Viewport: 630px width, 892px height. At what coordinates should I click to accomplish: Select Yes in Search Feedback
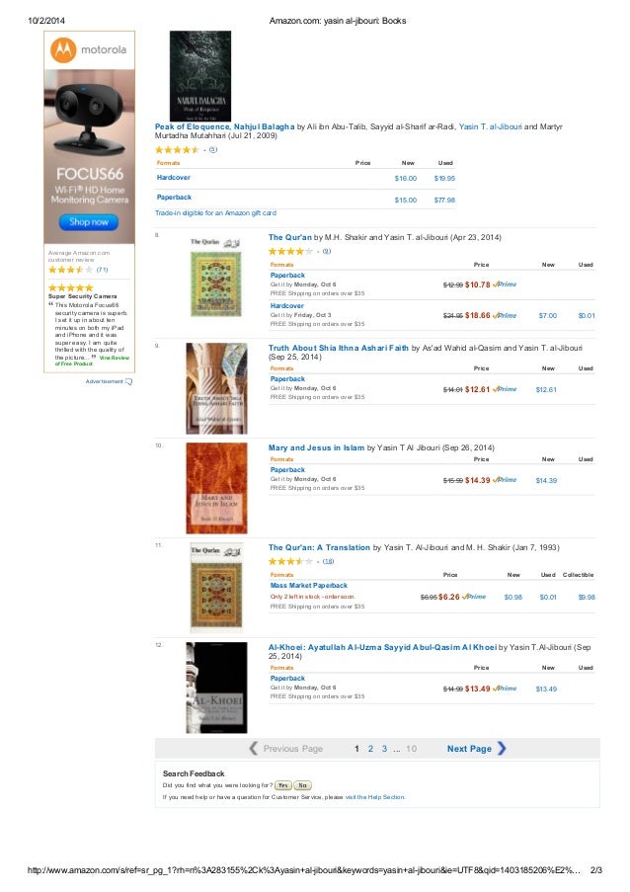pyautogui.click(x=282, y=785)
